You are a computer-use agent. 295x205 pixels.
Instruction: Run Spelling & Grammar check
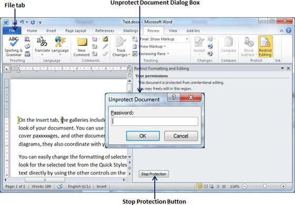click(13, 46)
